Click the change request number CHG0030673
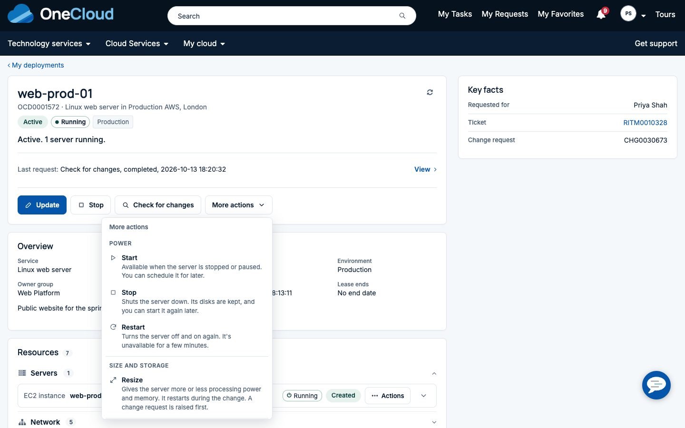685x428 pixels. click(646, 140)
